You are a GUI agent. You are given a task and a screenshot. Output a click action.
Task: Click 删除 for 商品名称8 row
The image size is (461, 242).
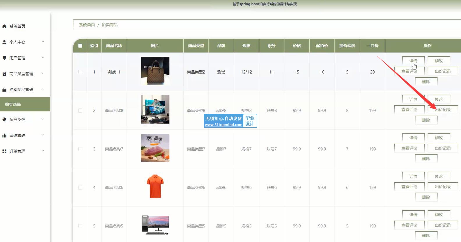pos(426,120)
